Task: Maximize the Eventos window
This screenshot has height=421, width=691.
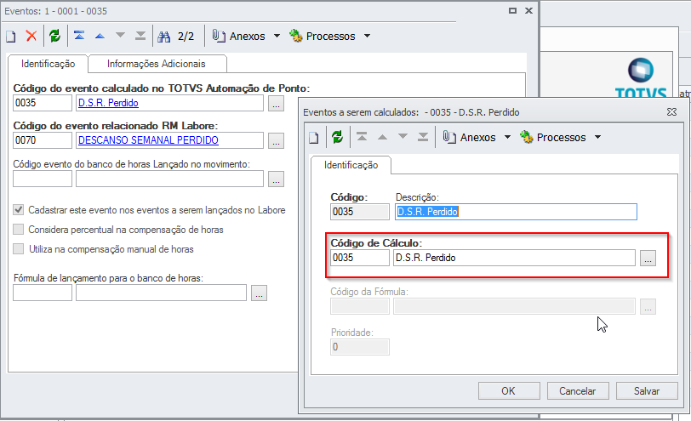Action: (512, 10)
